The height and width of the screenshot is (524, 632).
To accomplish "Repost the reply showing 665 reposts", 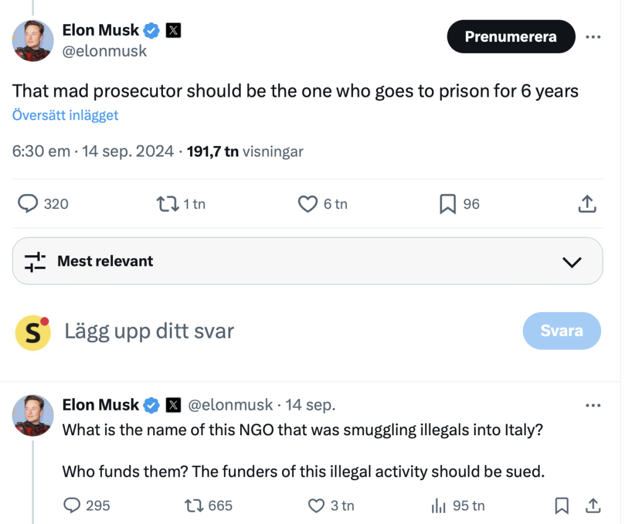I will pos(194,506).
